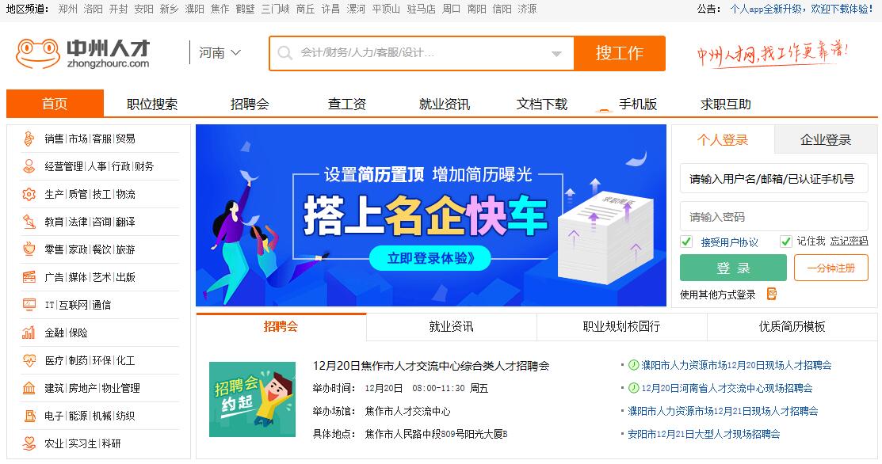Toggle the 接受用户协议 checkbox
This screenshot has width=882, height=464.
[x=686, y=242]
